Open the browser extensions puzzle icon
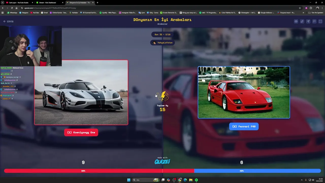Image resolution: width=325 pixels, height=183 pixels. pos(311,8)
